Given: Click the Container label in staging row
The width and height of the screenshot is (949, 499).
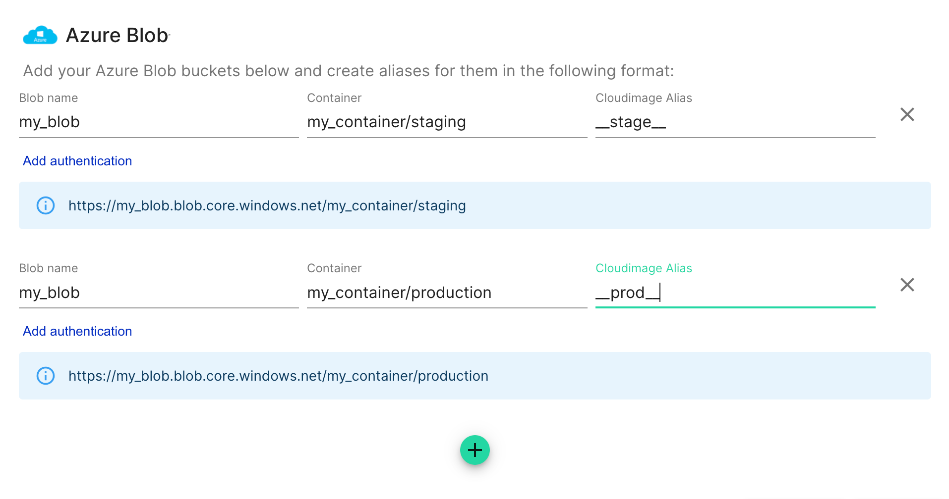Looking at the screenshot, I should click(x=334, y=98).
